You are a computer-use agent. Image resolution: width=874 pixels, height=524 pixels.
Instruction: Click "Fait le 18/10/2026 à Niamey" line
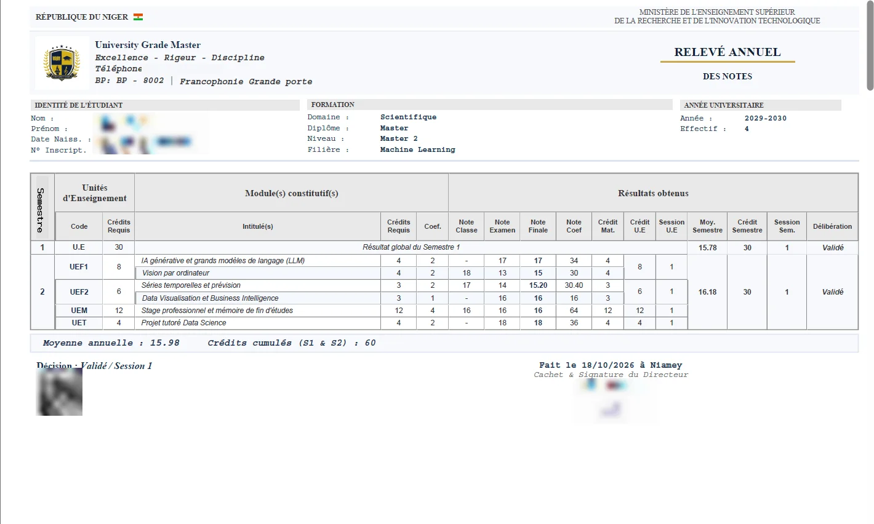611,365
